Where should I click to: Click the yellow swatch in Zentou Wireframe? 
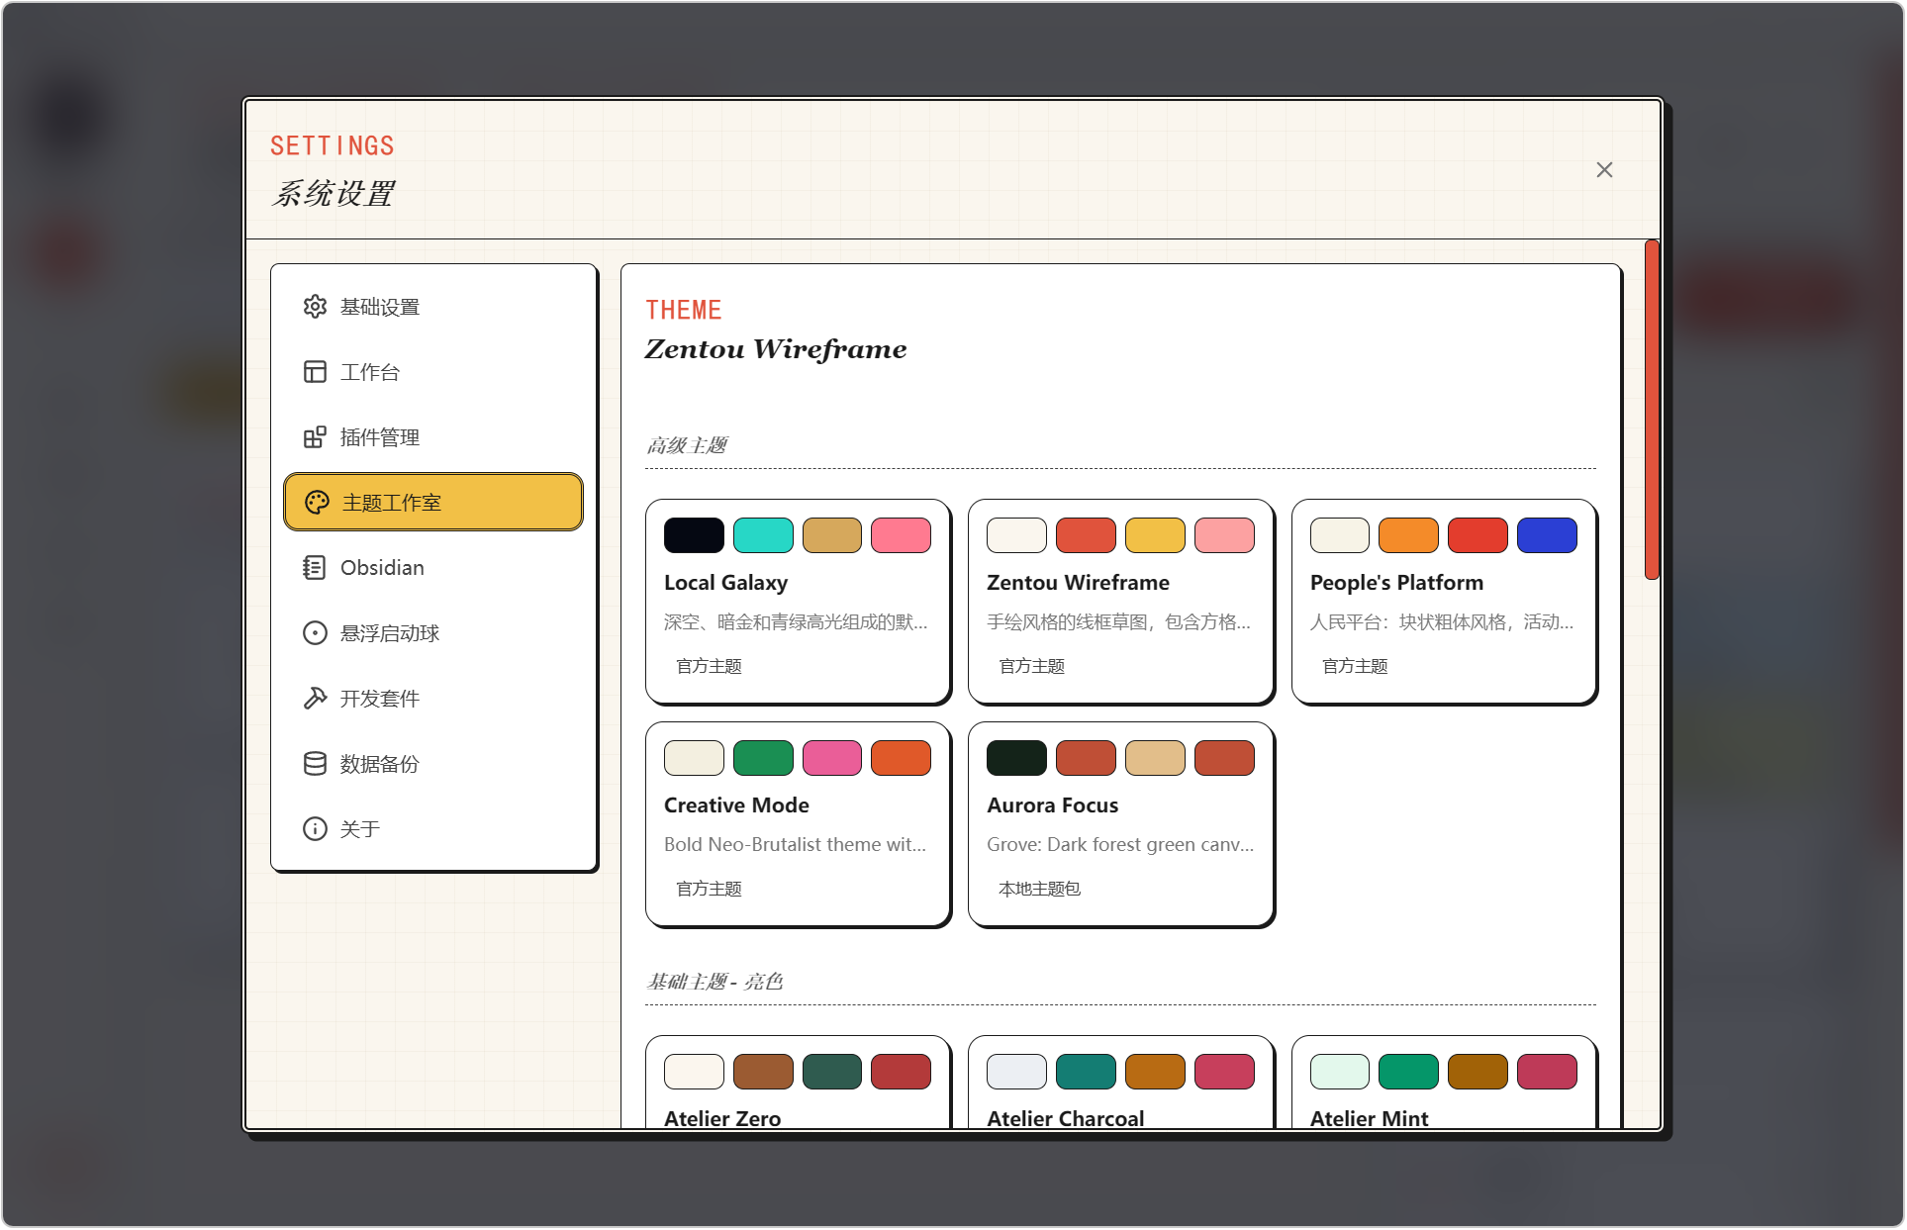(1155, 535)
